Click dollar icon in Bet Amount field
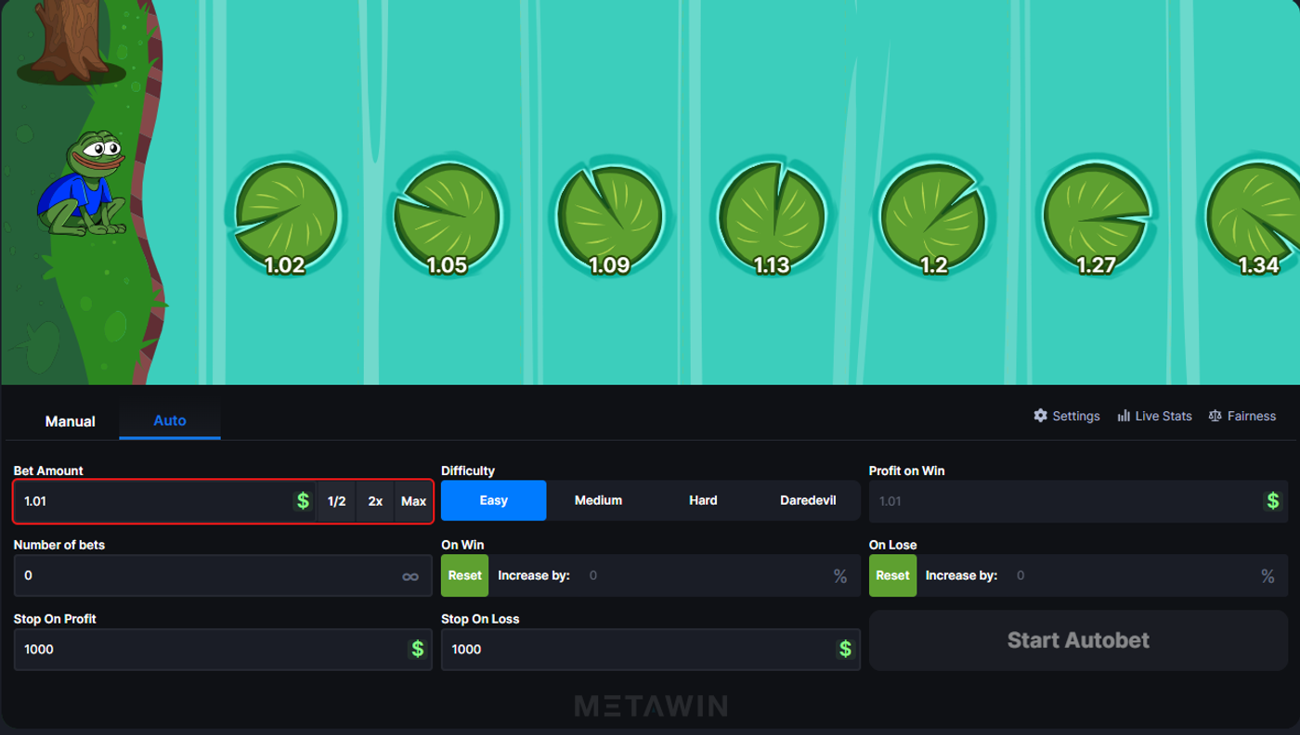Screen dimensions: 1300x735 tap(303, 501)
